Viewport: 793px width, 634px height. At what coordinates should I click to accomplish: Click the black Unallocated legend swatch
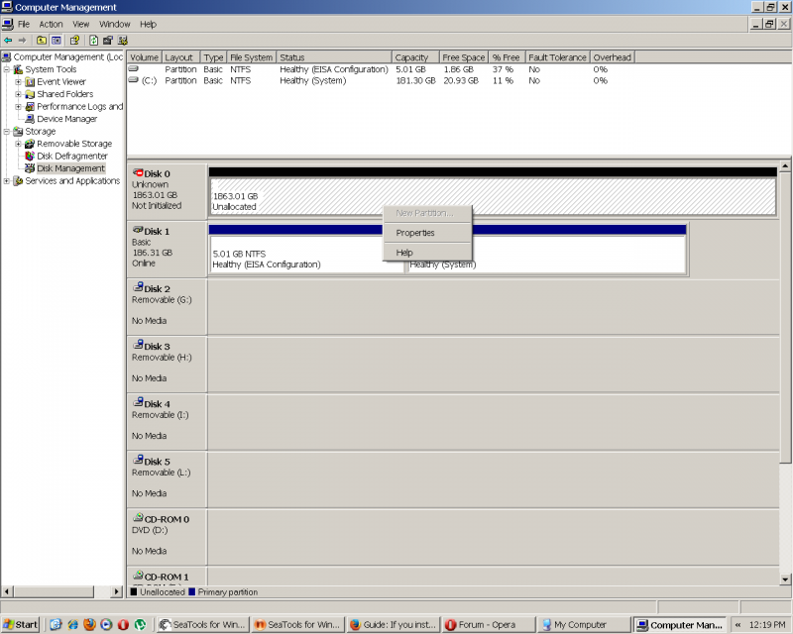(x=134, y=592)
